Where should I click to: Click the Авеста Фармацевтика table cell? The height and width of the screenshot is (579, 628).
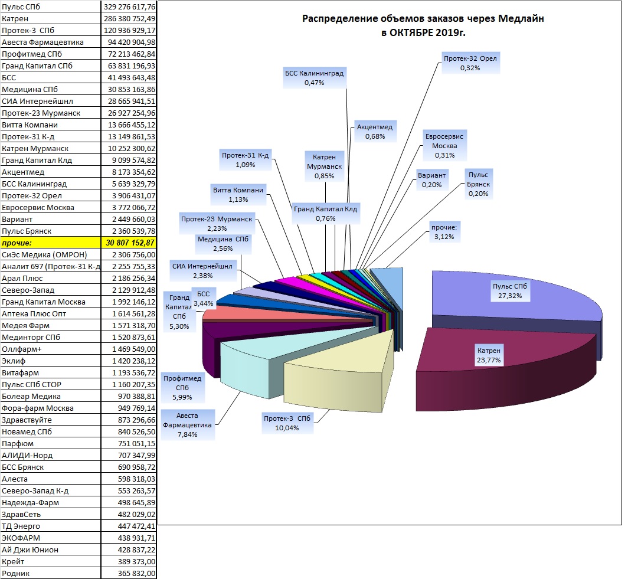point(51,42)
